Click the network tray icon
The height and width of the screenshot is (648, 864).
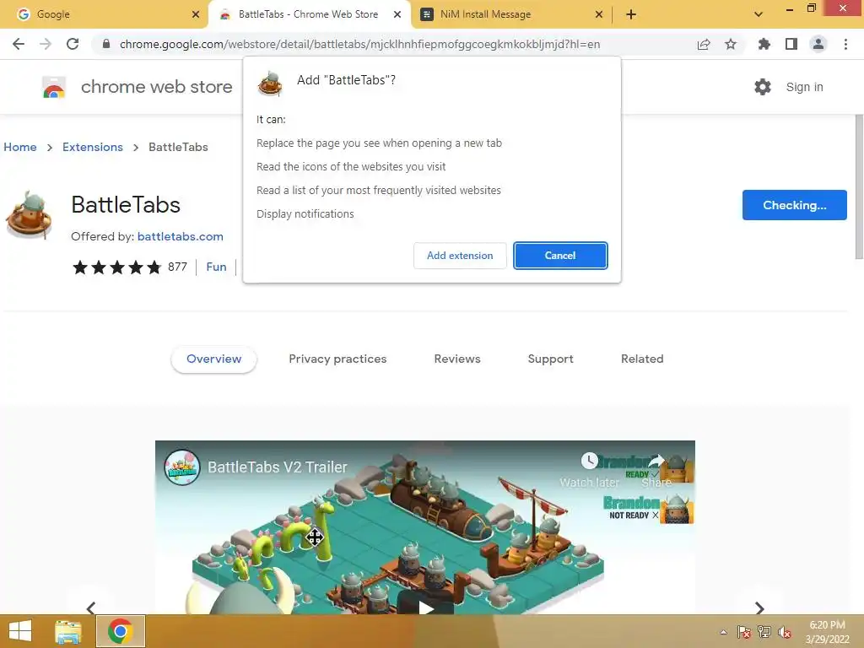[764, 632]
